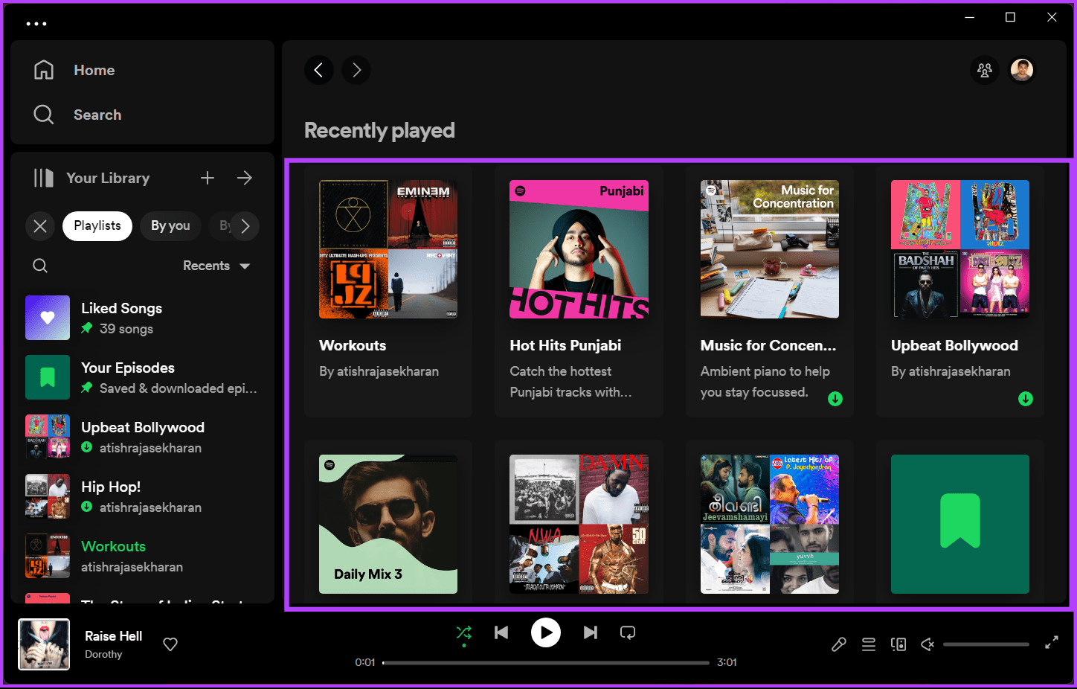Screen dimensions: 1077x689
Task: Open the green bookmark episodes card
Action: [960, 524]
